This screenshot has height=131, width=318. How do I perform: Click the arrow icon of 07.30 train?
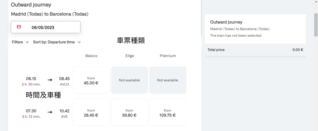pyautogui.click(x=50, y=112)
